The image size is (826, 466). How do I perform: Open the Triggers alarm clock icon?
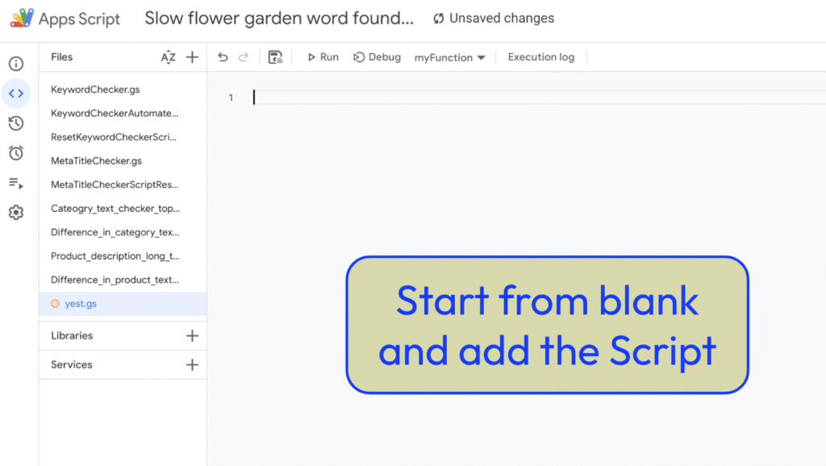tap(16, 153)
